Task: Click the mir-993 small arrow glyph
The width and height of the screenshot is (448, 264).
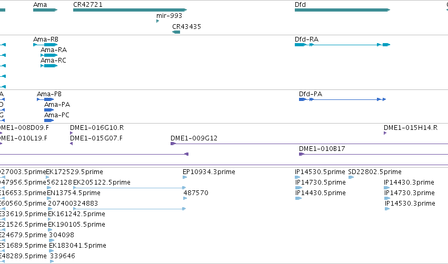Action: 158,21
